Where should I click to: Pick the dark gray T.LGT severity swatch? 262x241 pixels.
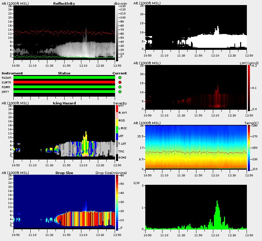(117, 144)
